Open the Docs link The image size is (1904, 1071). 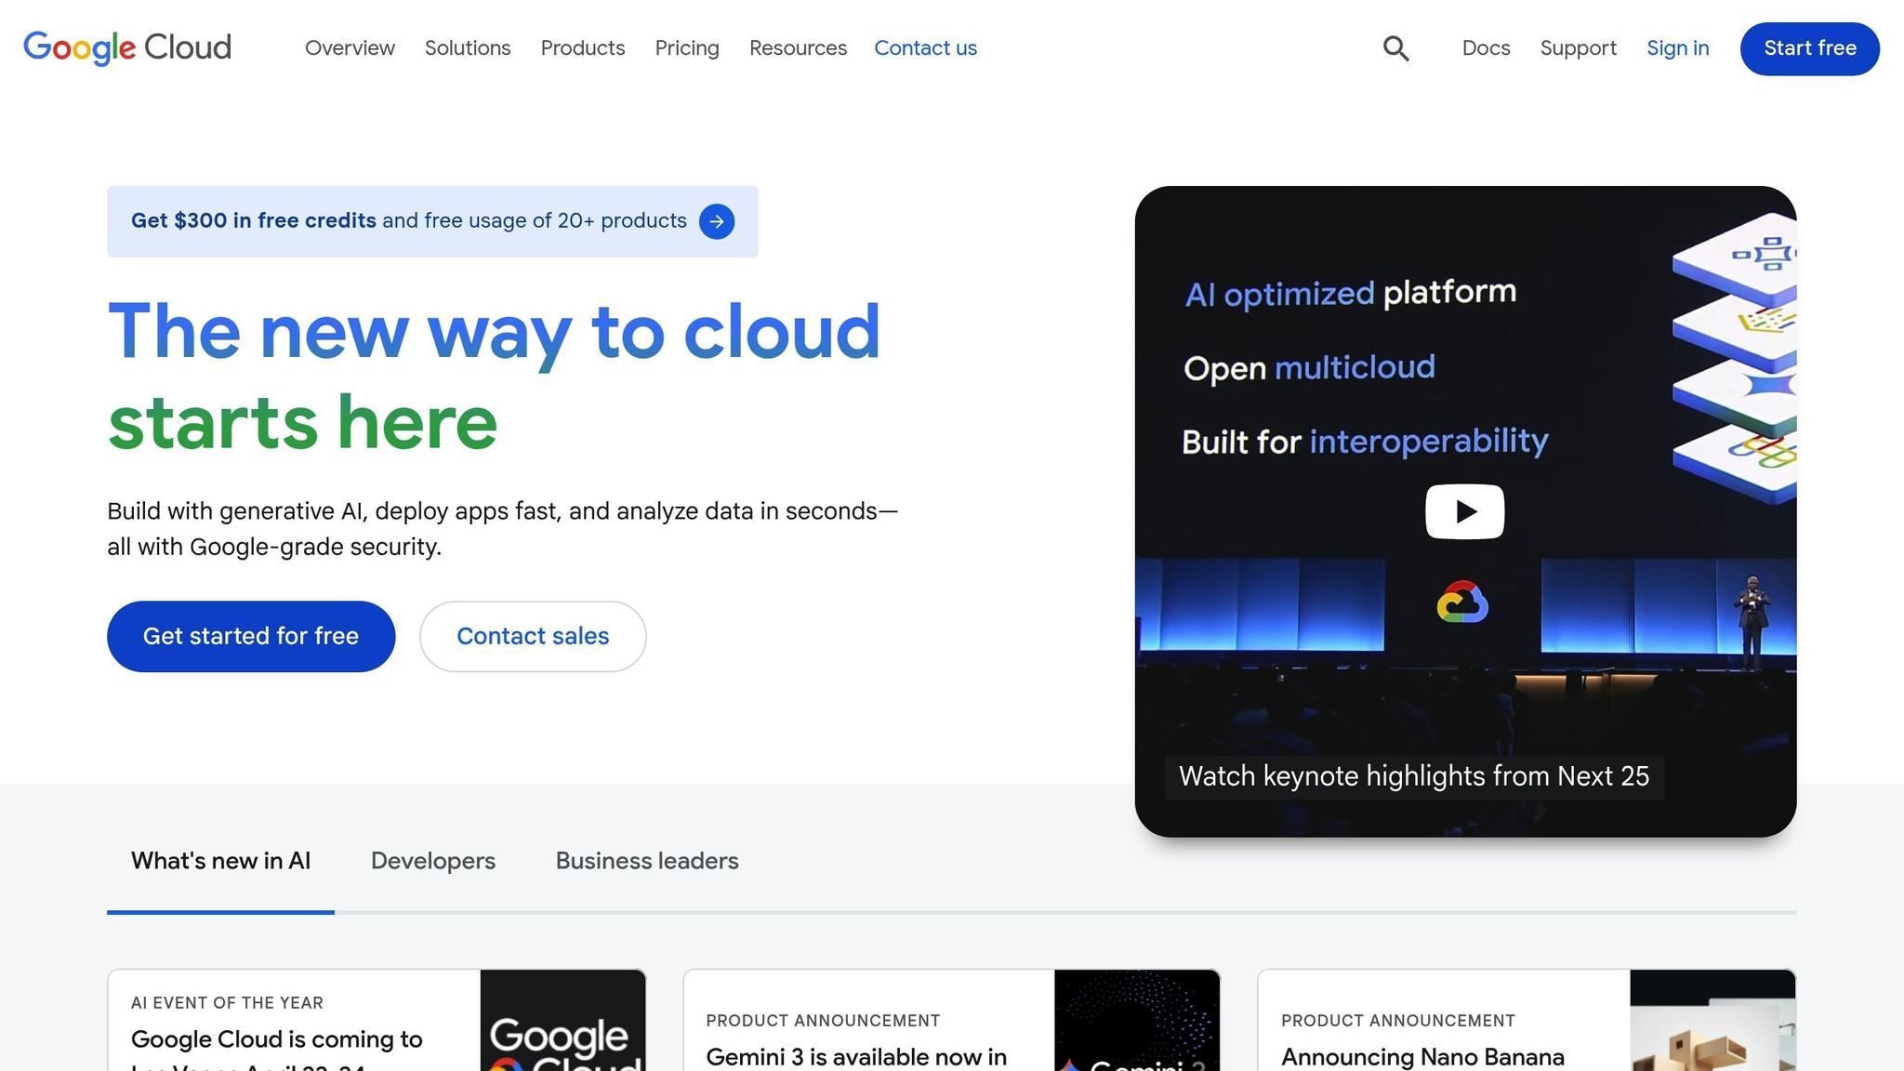(x=1485, y=47)
